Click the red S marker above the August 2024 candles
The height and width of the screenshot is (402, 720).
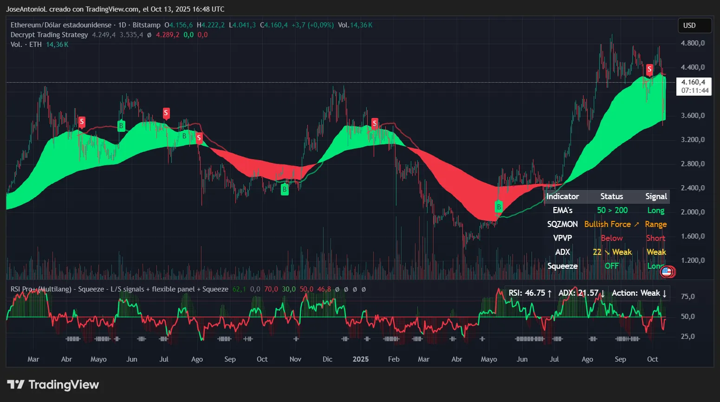(199, 137)
